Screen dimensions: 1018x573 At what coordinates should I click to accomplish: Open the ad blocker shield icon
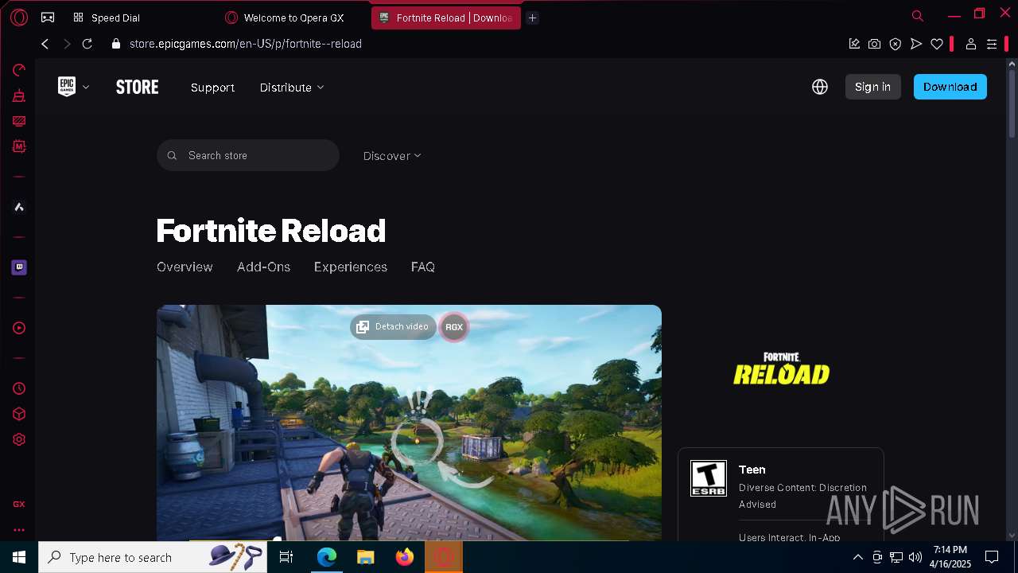pos(896,44)
